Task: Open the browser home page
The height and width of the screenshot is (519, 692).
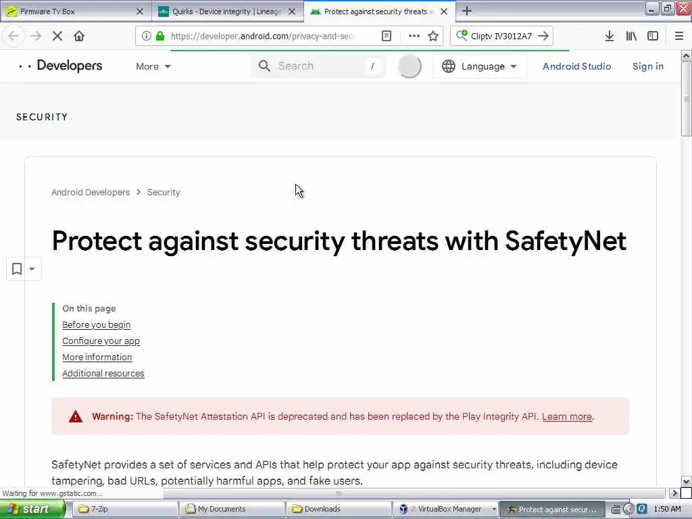Action: (79, 36)
